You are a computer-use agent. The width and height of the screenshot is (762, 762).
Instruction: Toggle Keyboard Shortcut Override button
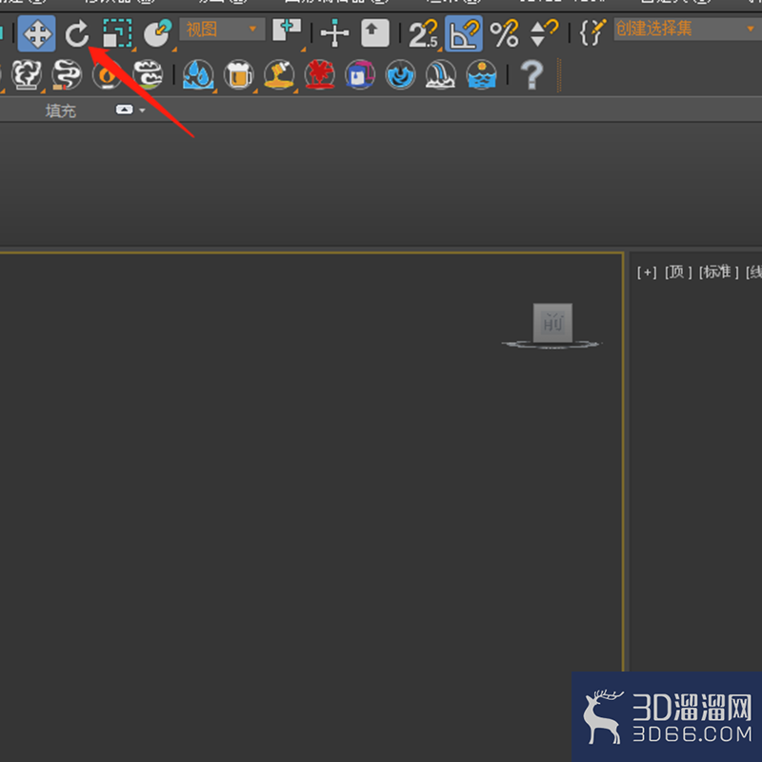374,33
